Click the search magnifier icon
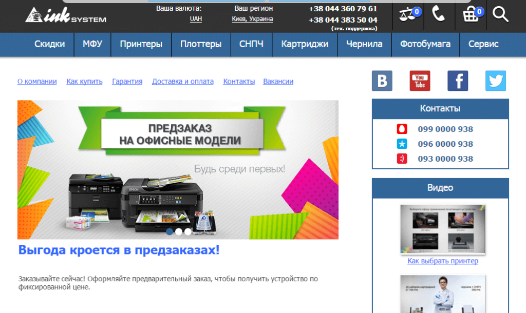The image size is (526, 313). (x=500, y=14)
